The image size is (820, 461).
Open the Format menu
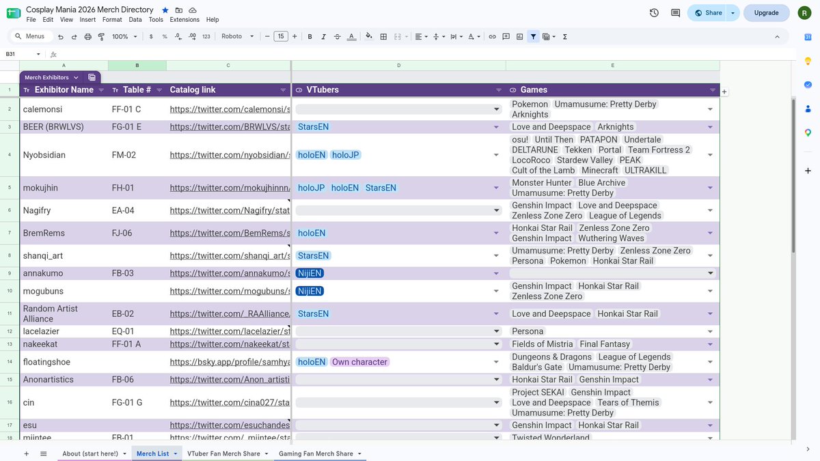tap(112, 20)
